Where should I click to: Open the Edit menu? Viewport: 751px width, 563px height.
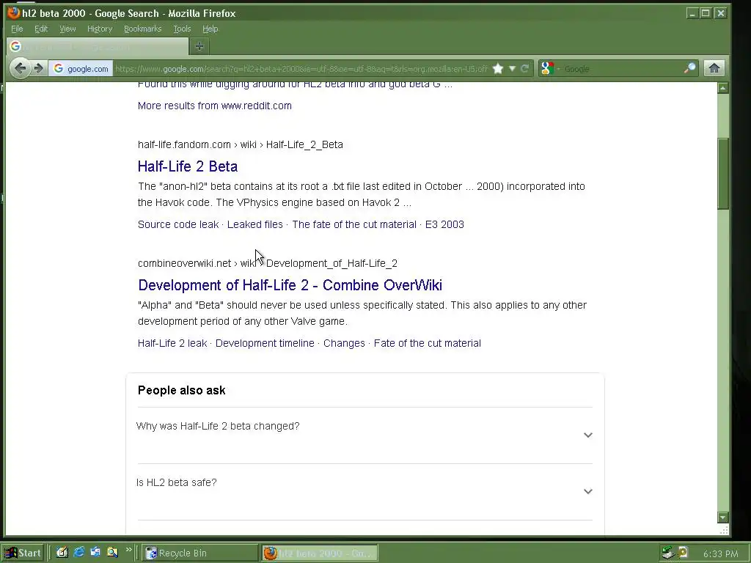[41, 29]
